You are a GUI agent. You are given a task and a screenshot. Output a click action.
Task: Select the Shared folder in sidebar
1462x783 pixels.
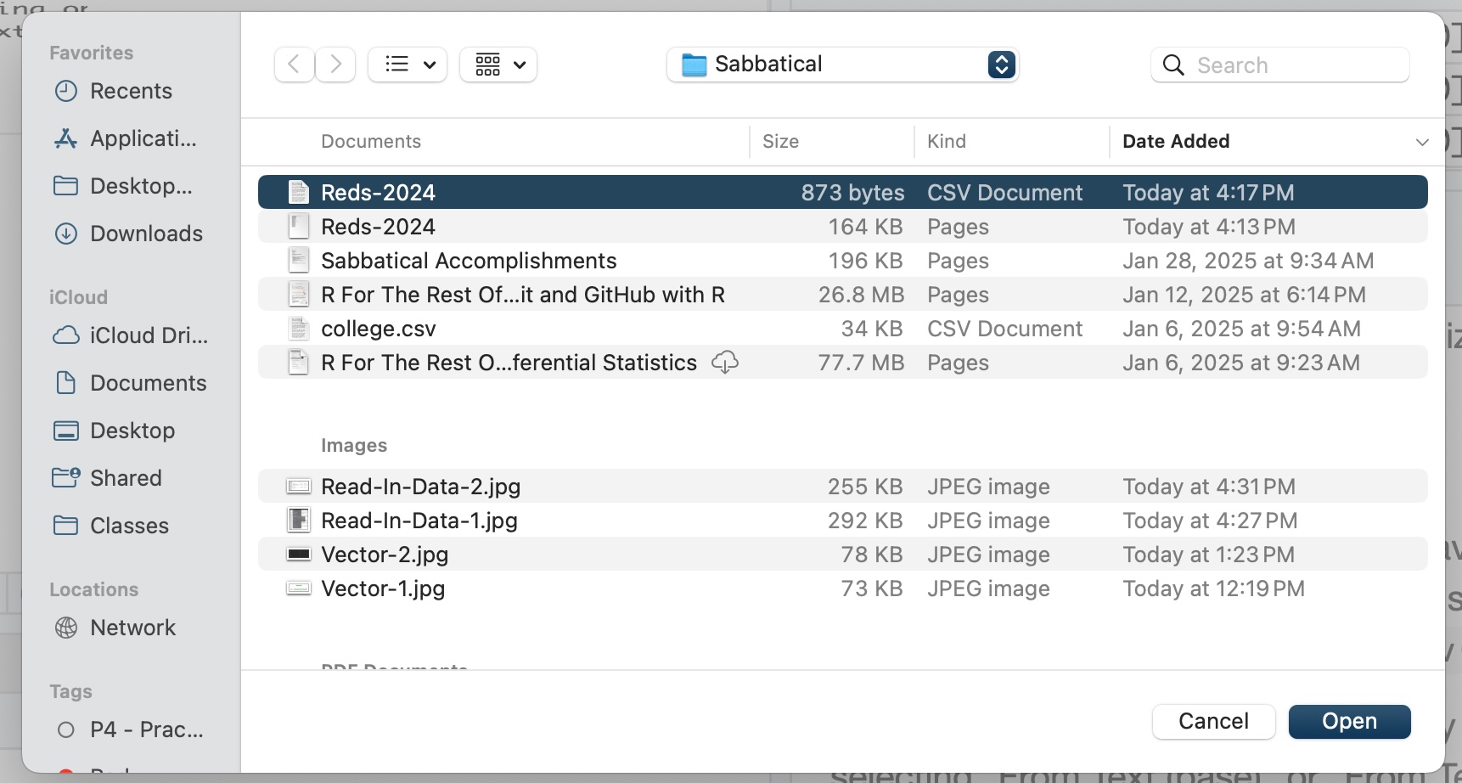coord(126,478)
